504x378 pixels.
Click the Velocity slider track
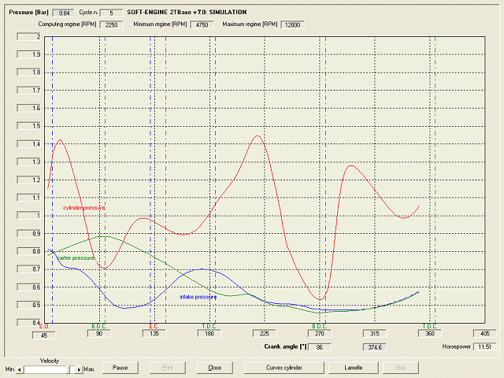click(x=46, y=369)
